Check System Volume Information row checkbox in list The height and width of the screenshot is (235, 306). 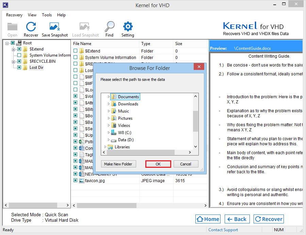point(75,57)
